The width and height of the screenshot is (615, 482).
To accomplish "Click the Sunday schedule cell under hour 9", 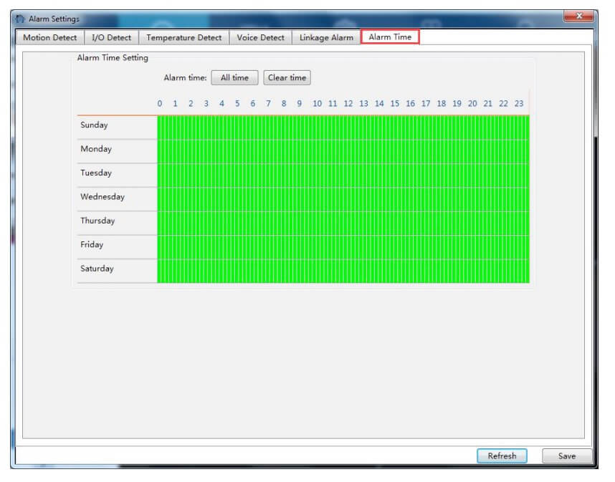I will pos(305,127).
